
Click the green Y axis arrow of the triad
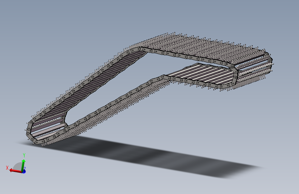click(23, 165)
